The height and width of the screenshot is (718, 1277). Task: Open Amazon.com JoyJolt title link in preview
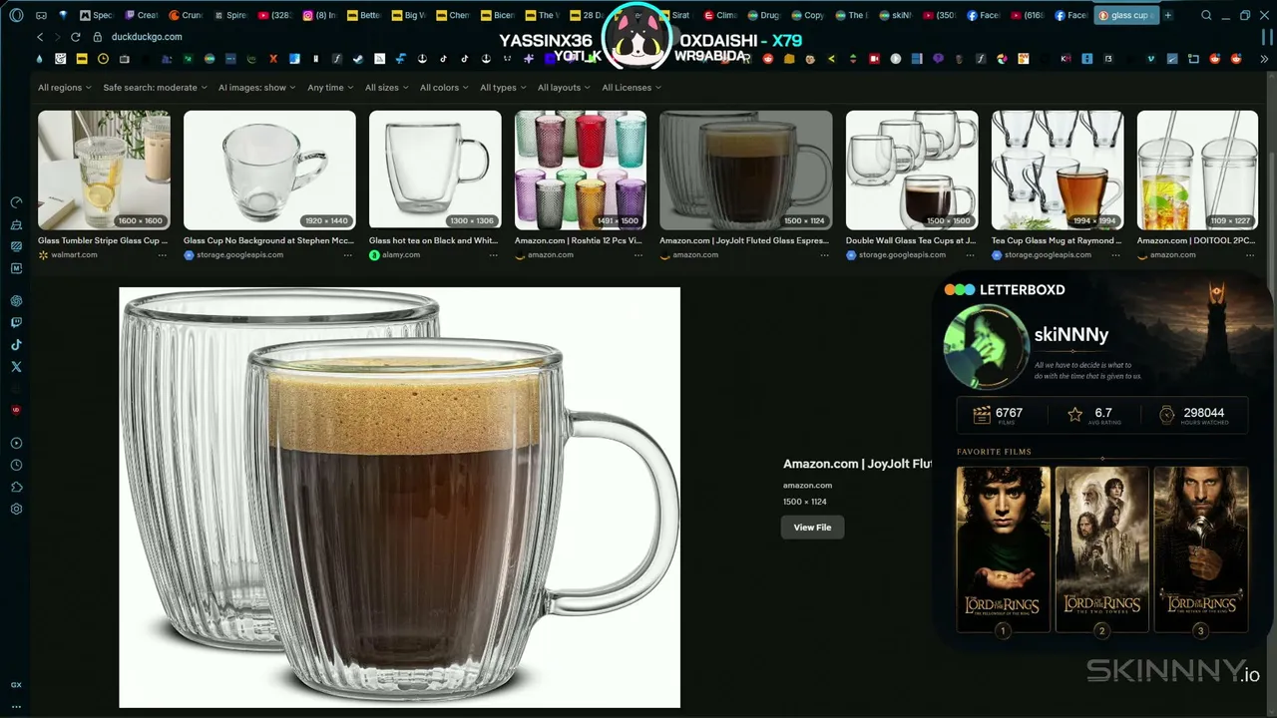pyautogui.click(x=857, y=464)
